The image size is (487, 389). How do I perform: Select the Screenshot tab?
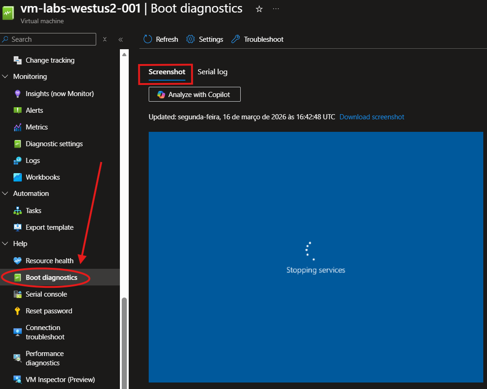[167, 72]
